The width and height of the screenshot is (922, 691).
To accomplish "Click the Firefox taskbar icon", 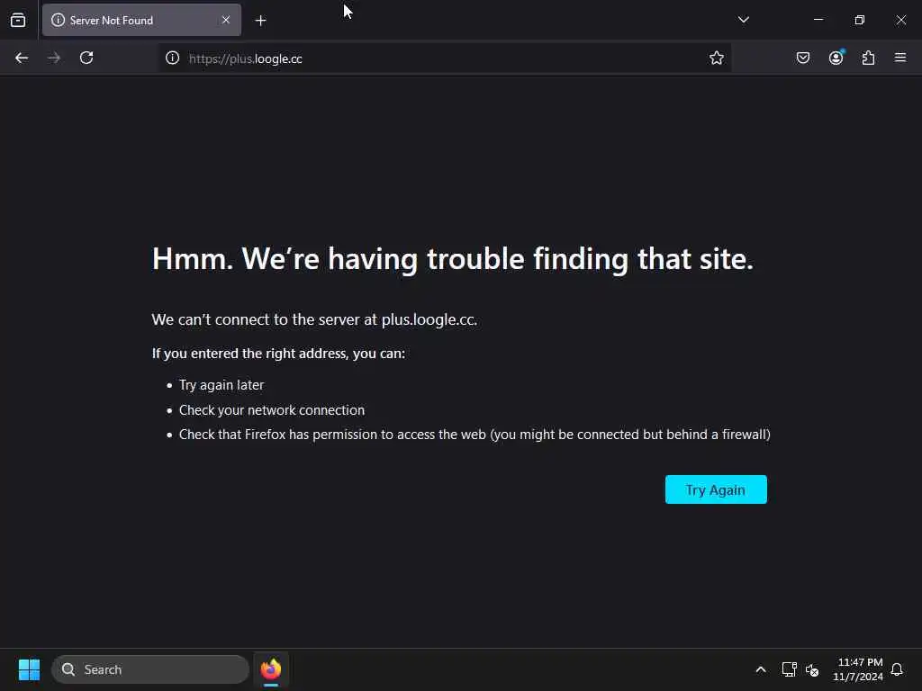I will pos(271,669).
